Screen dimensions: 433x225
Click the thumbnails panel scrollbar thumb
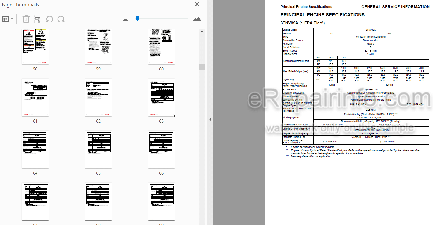coord(202,67)
